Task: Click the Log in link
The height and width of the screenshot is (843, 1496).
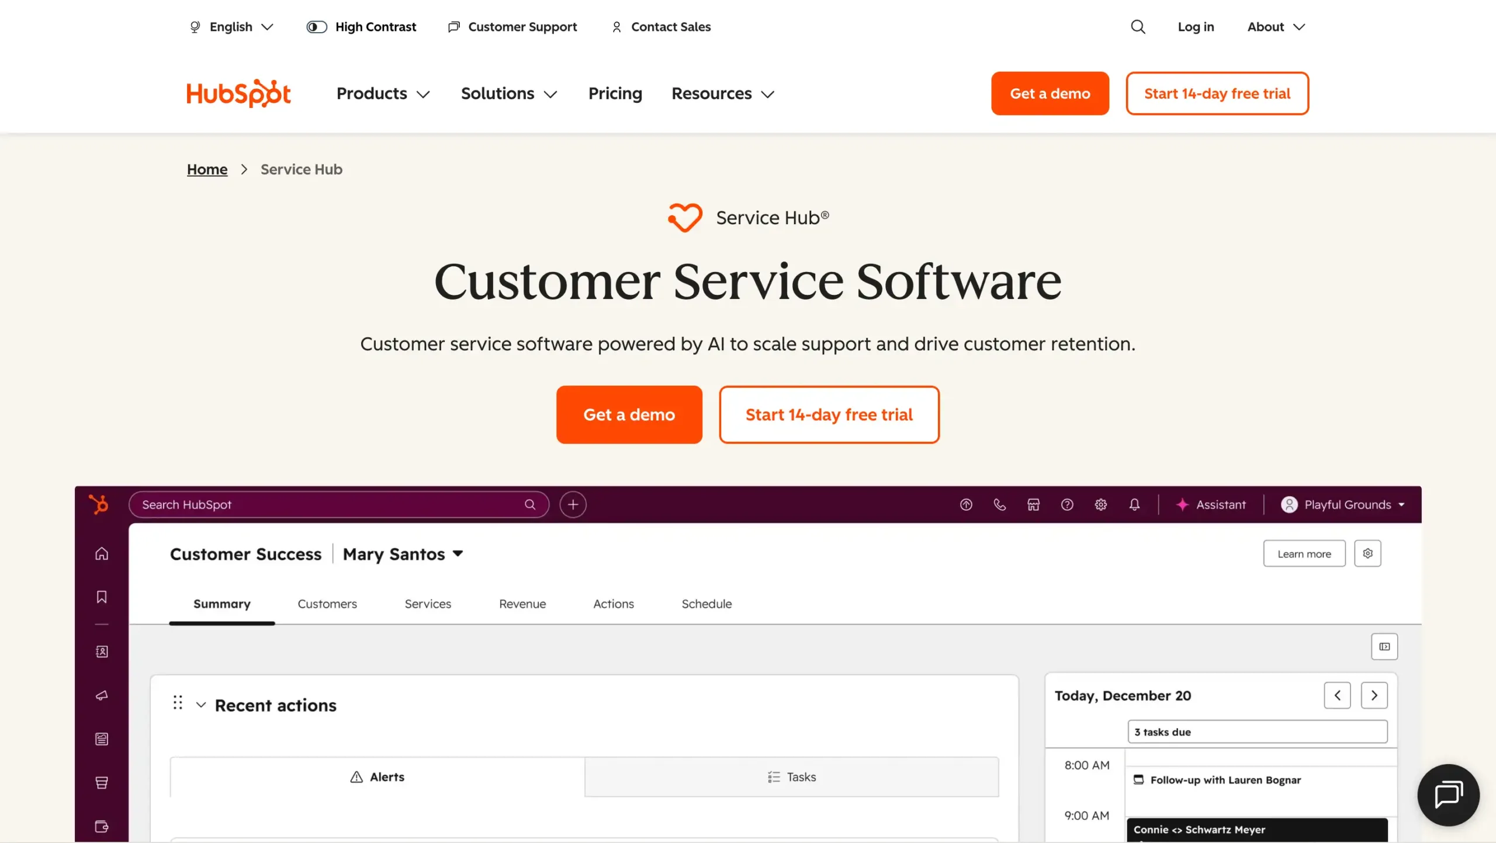Action: 1196,27
